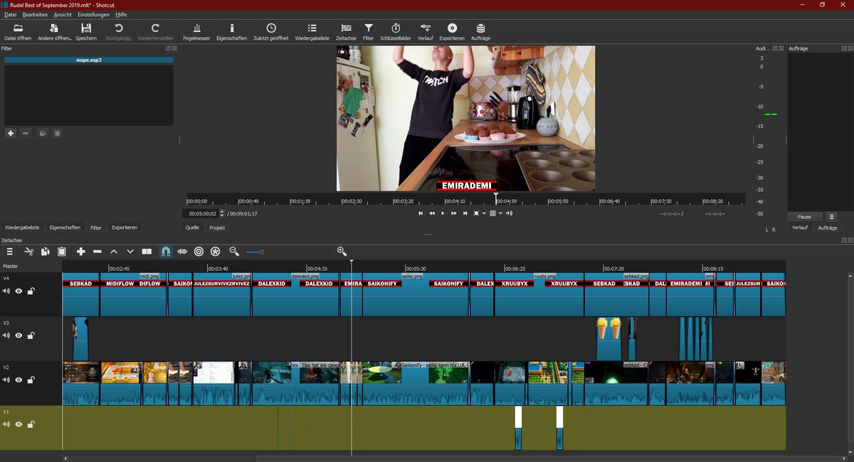854x462 pixels.
Task: Lock track V4
Action: click(31, 291)
